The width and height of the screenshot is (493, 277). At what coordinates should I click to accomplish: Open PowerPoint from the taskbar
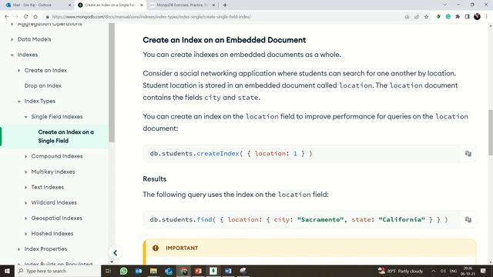tap(198, 271)
